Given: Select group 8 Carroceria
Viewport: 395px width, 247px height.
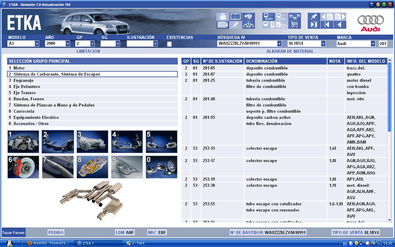Looking at the screenshot, I should click(92, 111).
